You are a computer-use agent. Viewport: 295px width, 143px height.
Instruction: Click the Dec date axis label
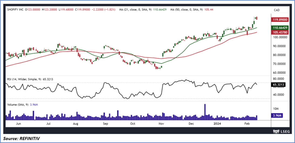pyautogui.click(x=191, y=124)
